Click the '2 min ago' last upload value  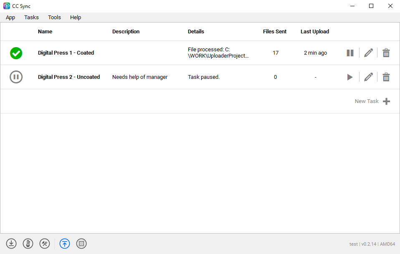(x=315, y=53)
